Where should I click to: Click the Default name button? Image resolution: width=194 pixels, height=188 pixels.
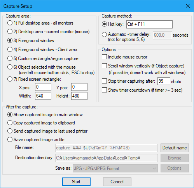point(175,148)
